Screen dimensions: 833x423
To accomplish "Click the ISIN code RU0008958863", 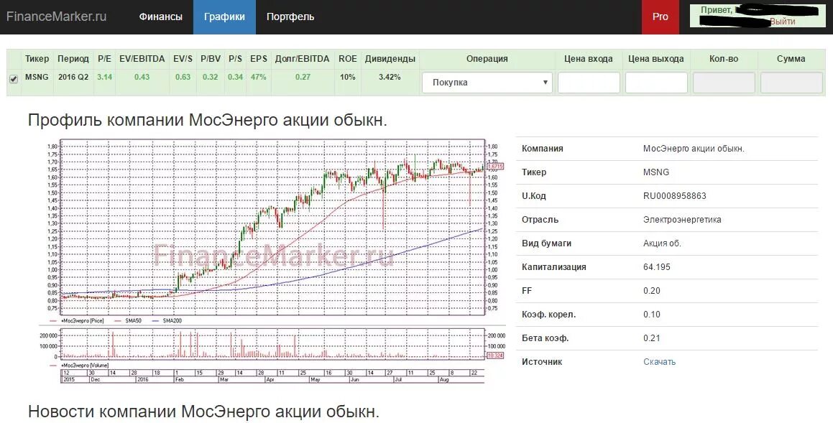I will point(675,196).
